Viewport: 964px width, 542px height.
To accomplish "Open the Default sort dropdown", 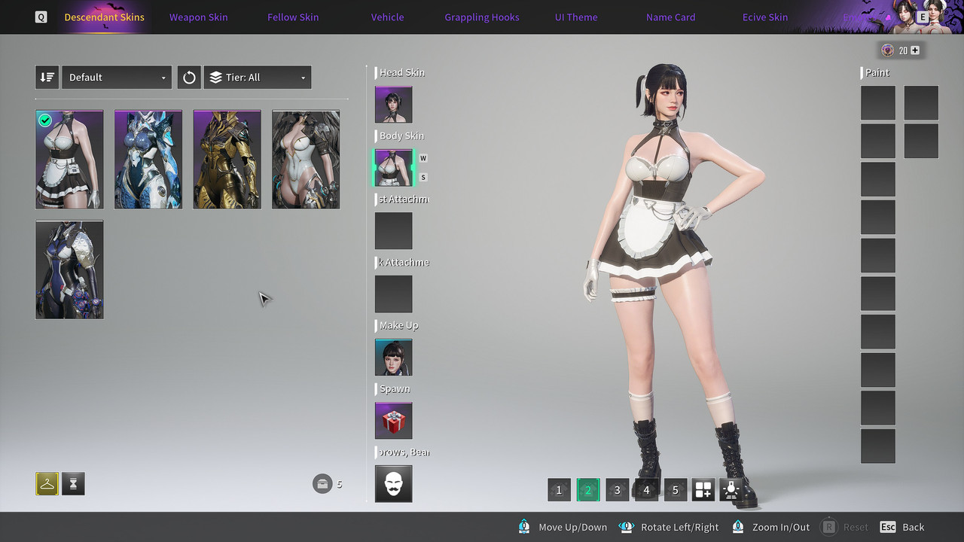I will [117, 78].
